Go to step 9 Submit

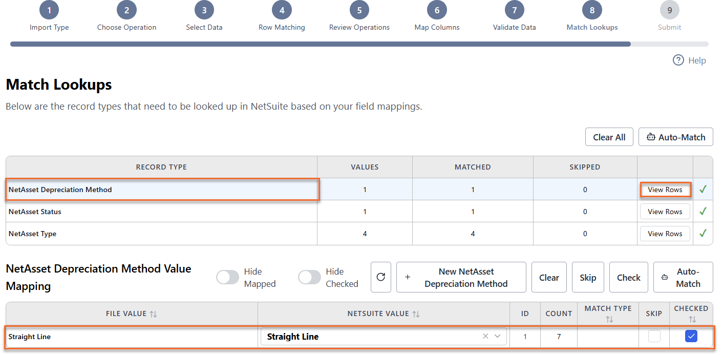pyautogui.click(x=670, y=16)
